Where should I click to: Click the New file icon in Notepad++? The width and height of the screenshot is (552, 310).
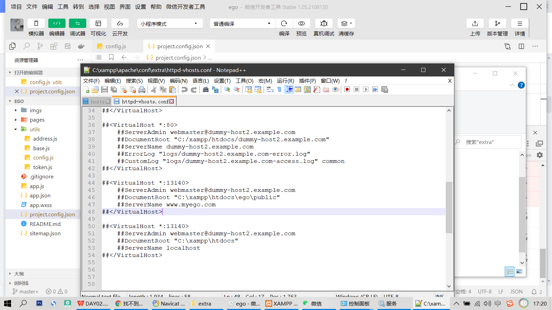pos(86,90)
